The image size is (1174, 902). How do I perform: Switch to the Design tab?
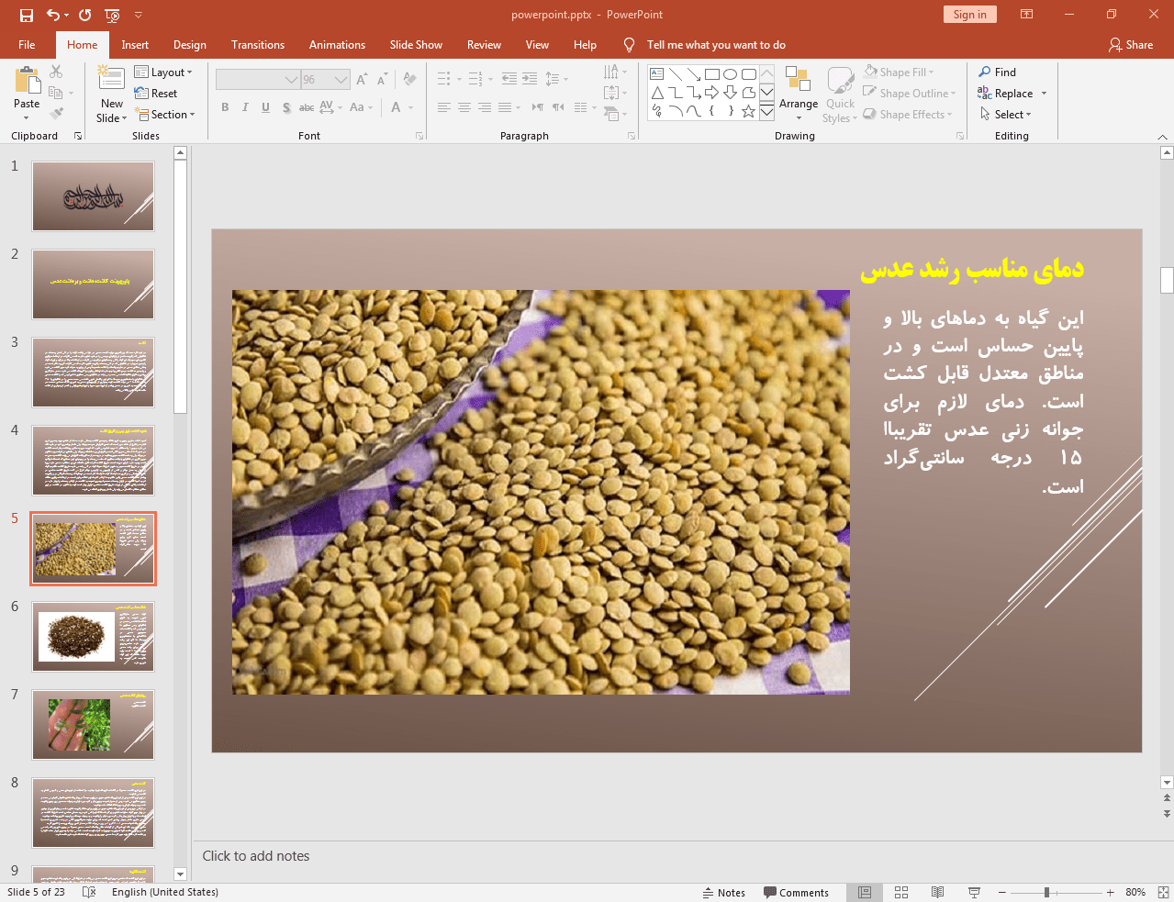[190, 45]
